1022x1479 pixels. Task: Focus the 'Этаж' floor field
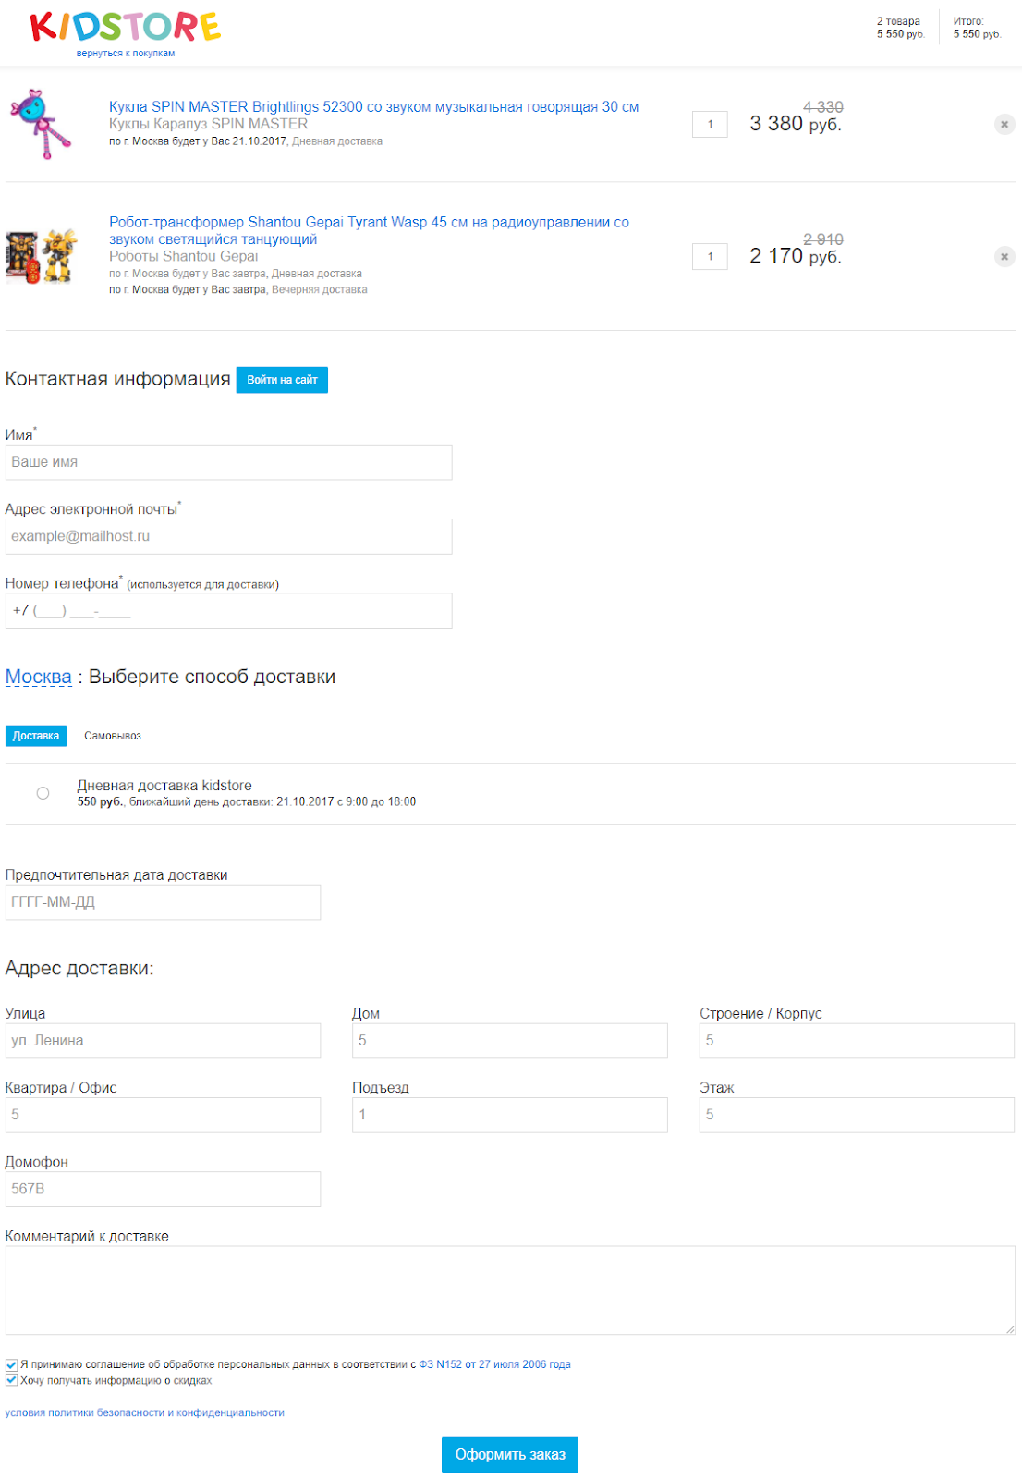point(857,1115)
